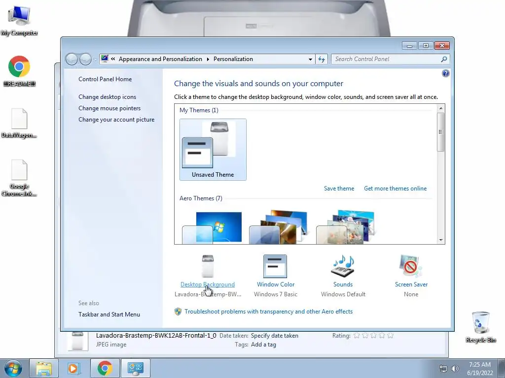Set rating to one star

click(x=357, y=336)
